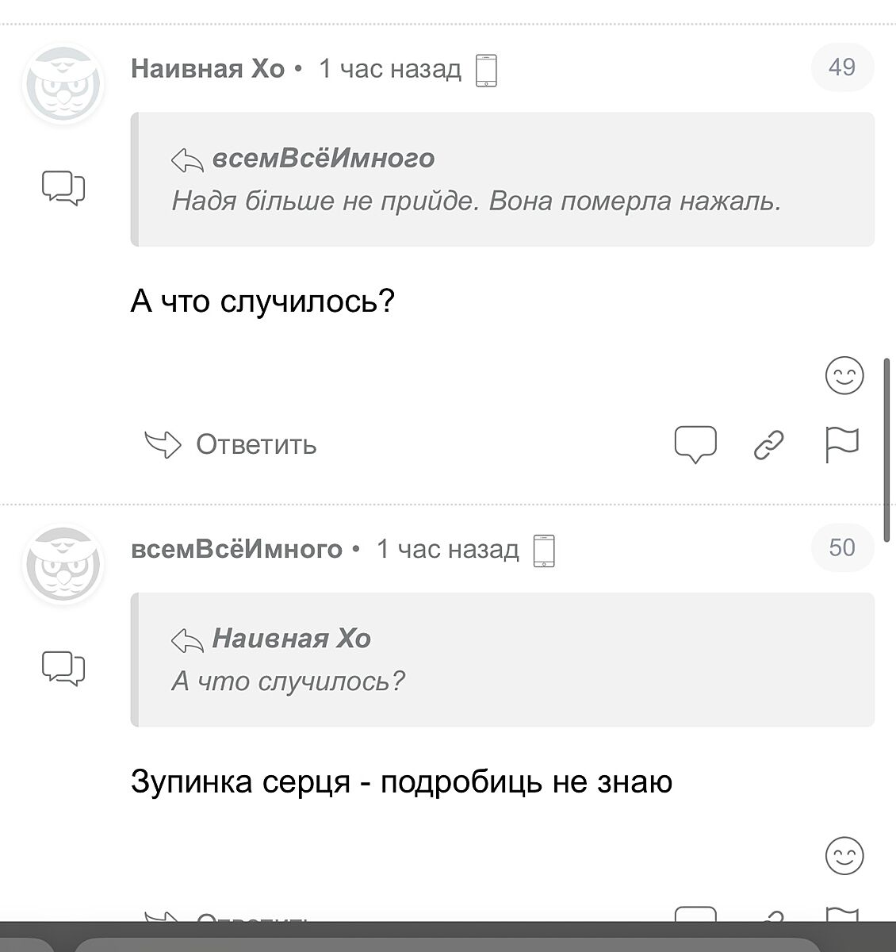Click comment number badge 50
The image size is (896, 952).
[x=842, y=547]
